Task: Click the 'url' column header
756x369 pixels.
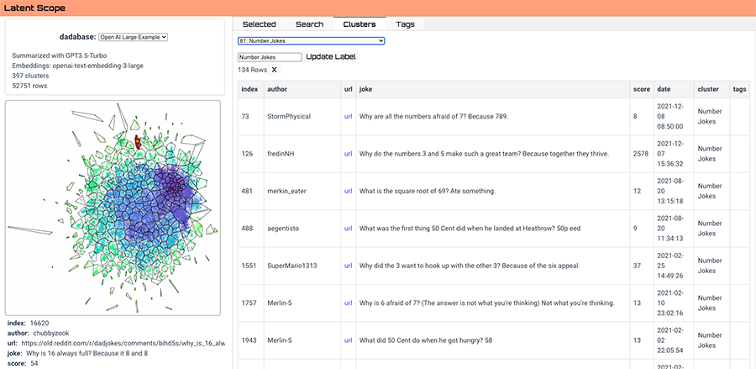Action: point(348,89)
